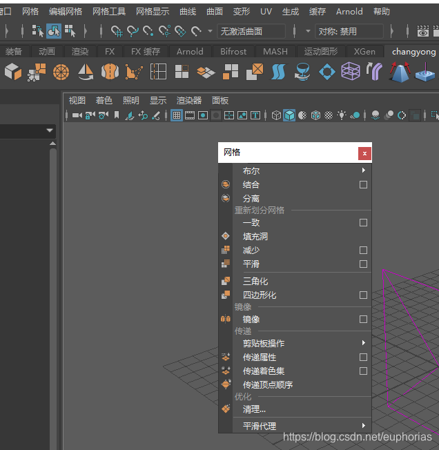Click the left panel scroll up arrow
439x450 pixels.
pyautogui.click(x=52, y=143)
